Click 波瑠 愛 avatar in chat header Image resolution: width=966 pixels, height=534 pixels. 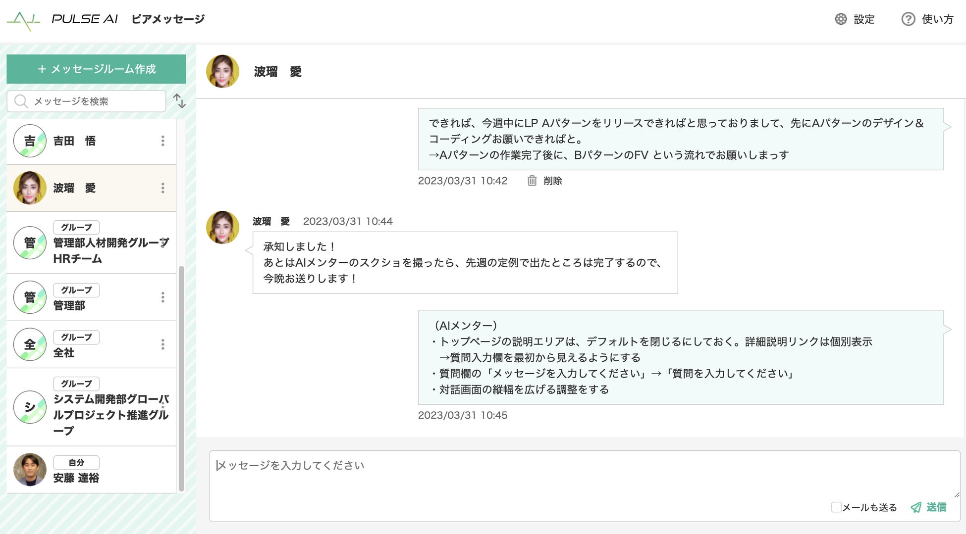click(222, 72)
